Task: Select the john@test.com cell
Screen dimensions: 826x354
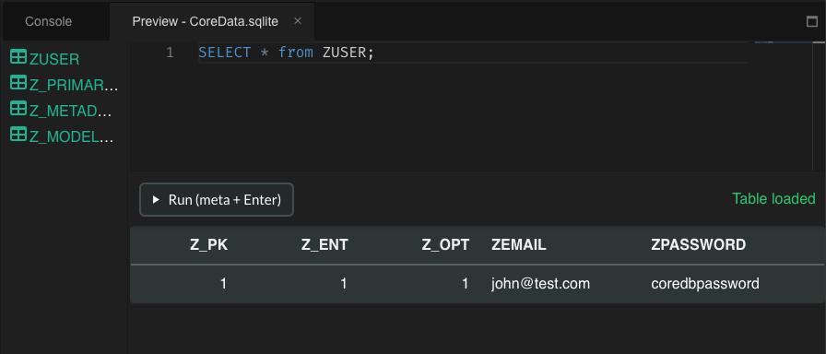Action: (540, 284)
